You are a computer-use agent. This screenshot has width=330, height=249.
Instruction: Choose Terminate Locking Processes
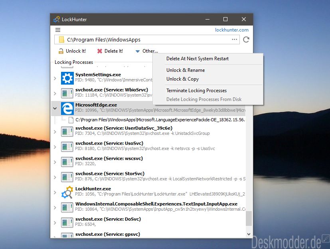click(208, 91)
